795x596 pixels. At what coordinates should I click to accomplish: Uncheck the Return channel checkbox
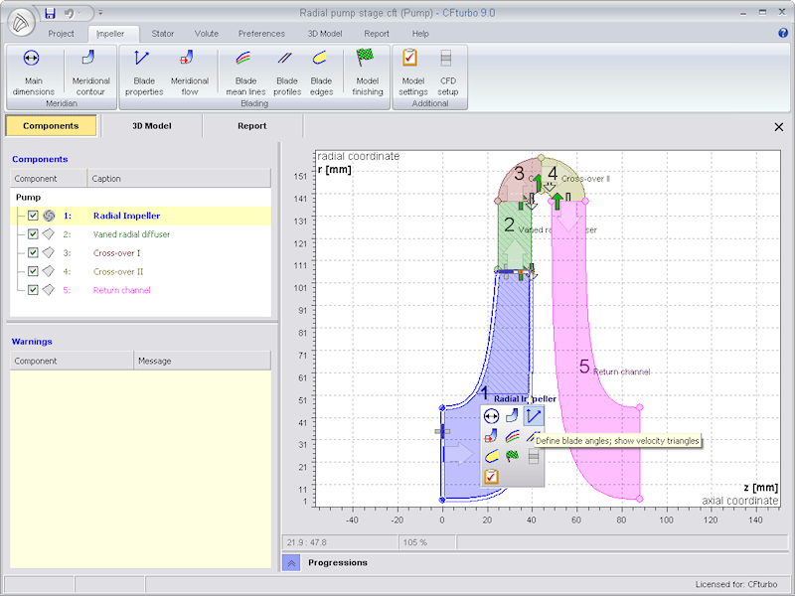33,290
